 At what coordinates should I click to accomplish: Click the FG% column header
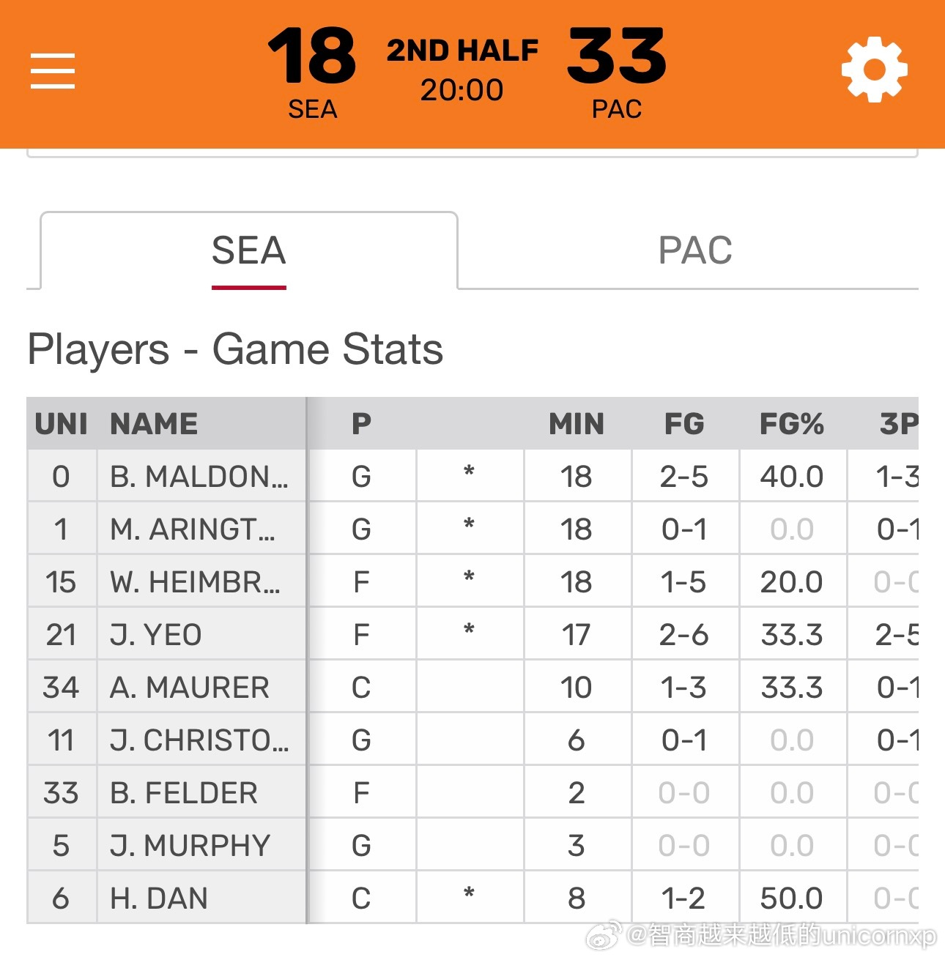click(791, 424)
